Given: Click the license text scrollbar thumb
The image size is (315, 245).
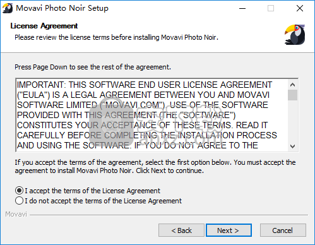Looking at the screenshot, I should 292,95.
